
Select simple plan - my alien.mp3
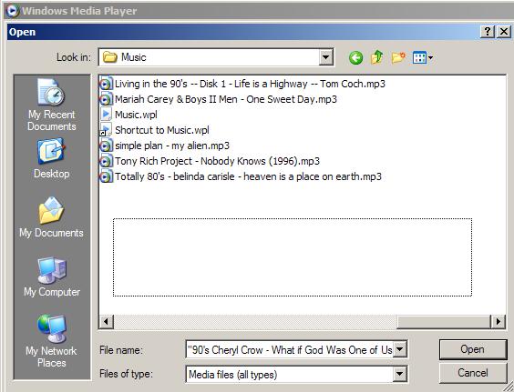[165, 146]
